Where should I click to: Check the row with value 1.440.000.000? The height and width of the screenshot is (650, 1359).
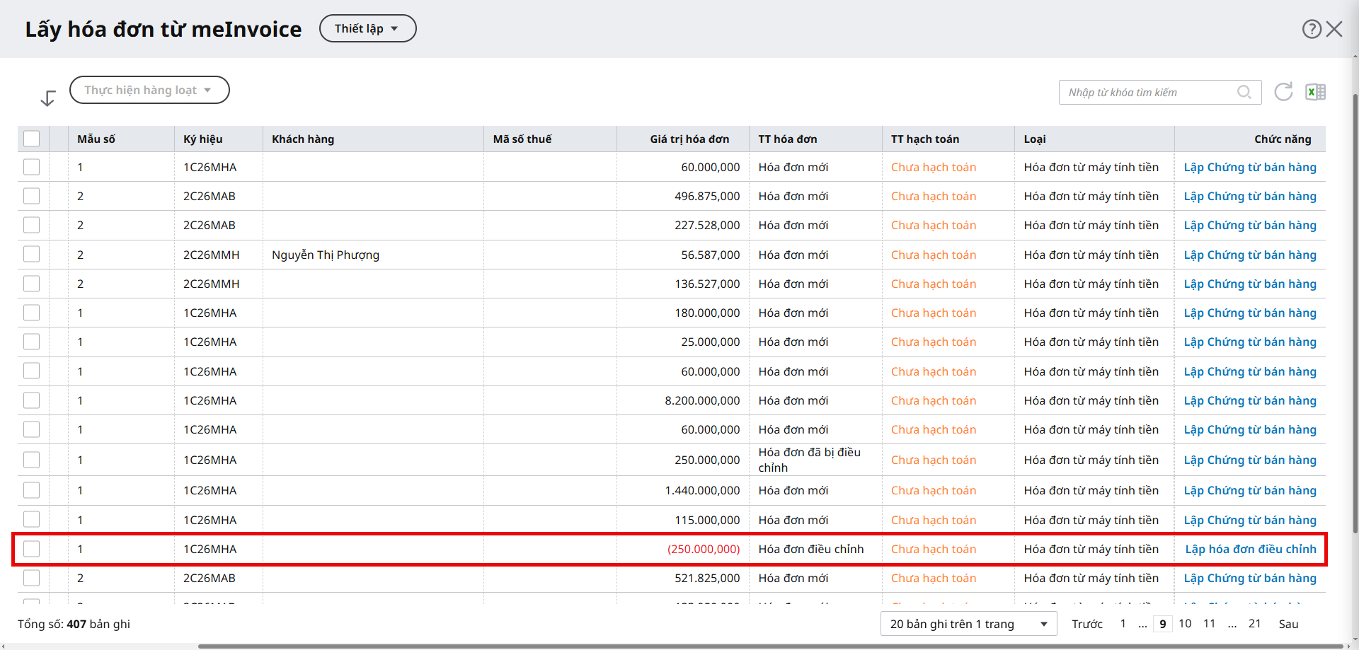pos(32,490)
